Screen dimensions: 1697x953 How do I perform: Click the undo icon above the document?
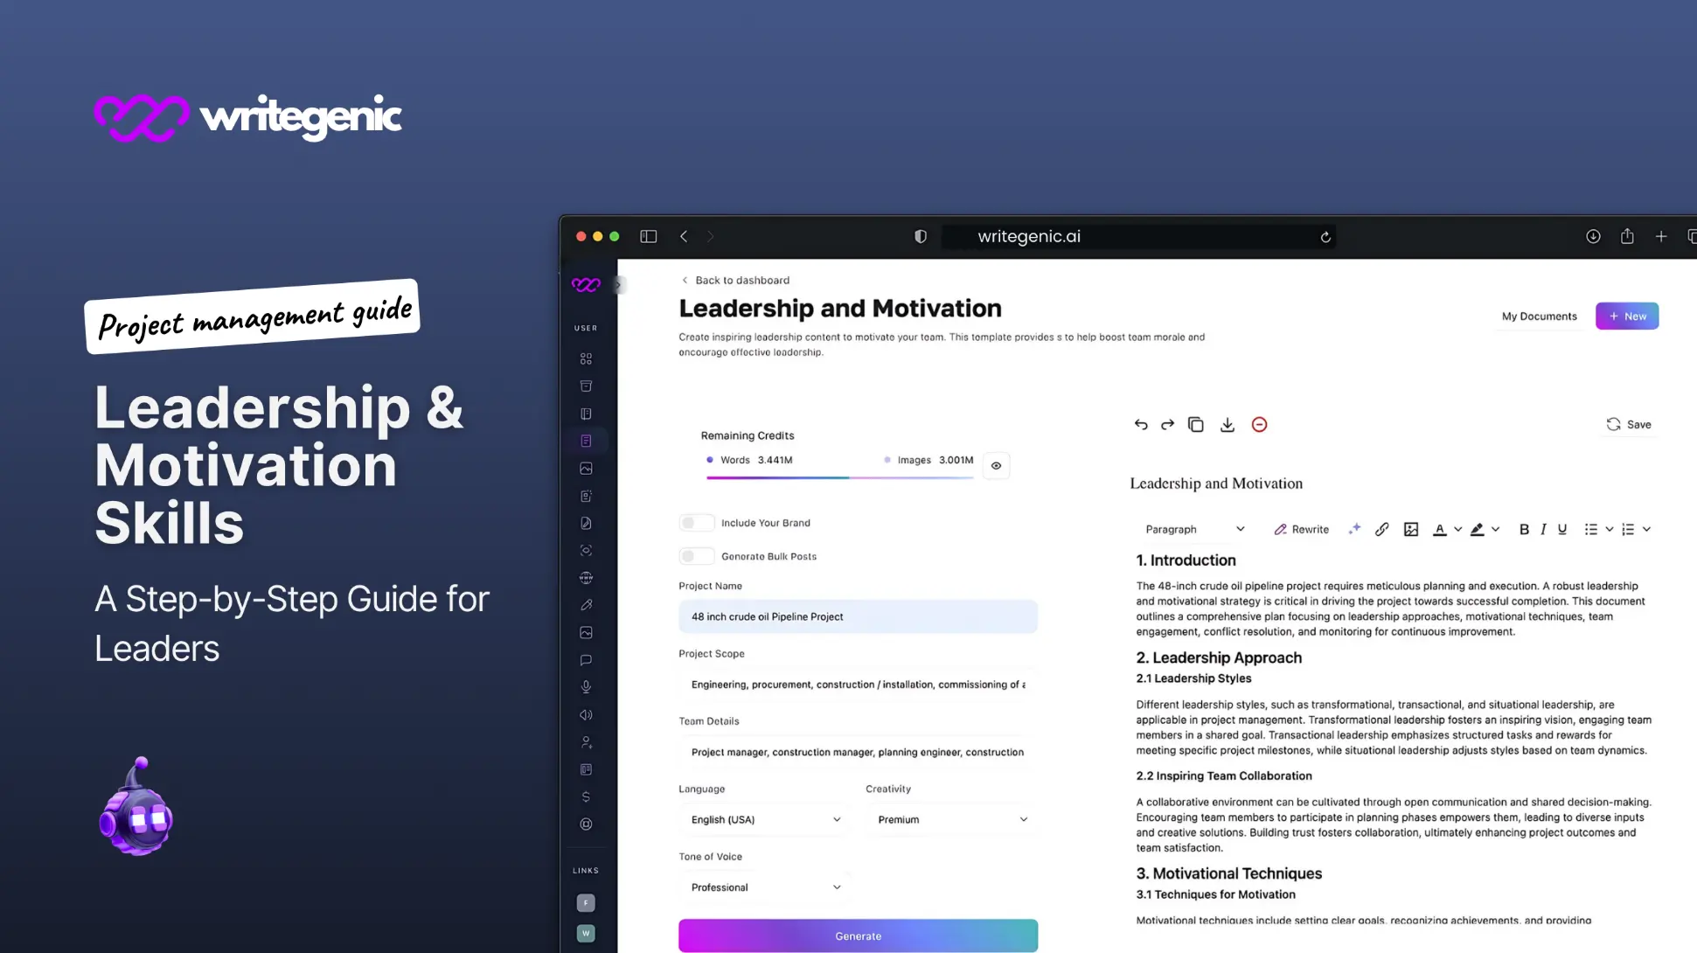pos(1141,424)
